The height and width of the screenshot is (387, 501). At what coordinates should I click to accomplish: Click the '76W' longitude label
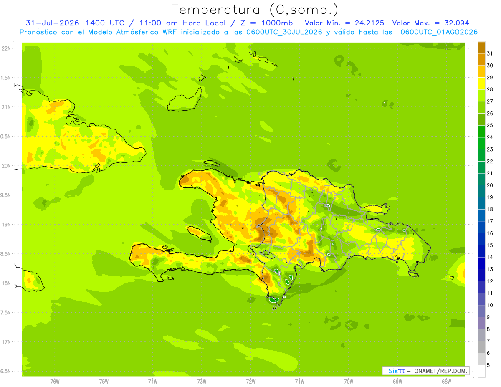55,381
